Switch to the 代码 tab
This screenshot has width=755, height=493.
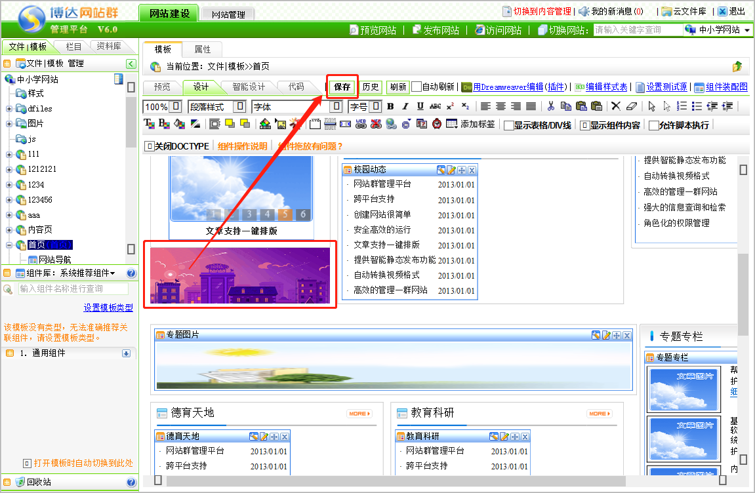click(296, 87)
